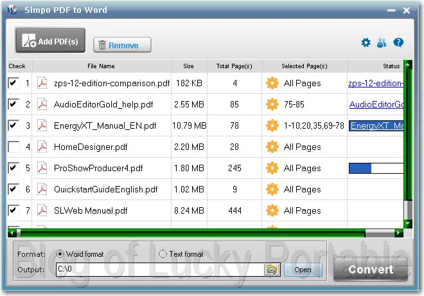Screen dimensions: 424x296
Task: Open settings via the blue gear icon
Action: [x=366, y=42]
